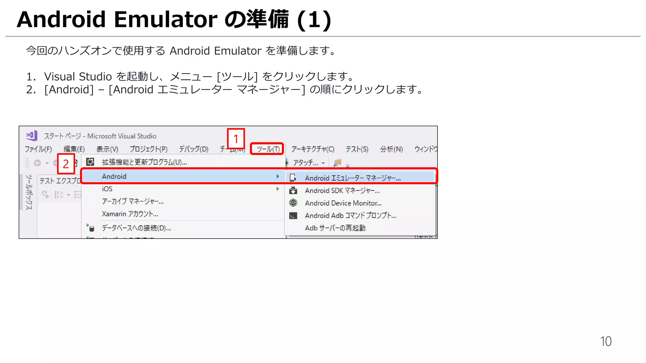
Task: Launch Android エミュレーター マネージャー...
Action: click(x=361, y=178)
